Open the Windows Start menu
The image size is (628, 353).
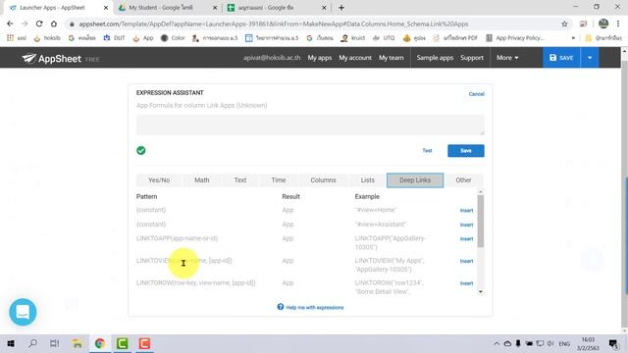(11, 343)
